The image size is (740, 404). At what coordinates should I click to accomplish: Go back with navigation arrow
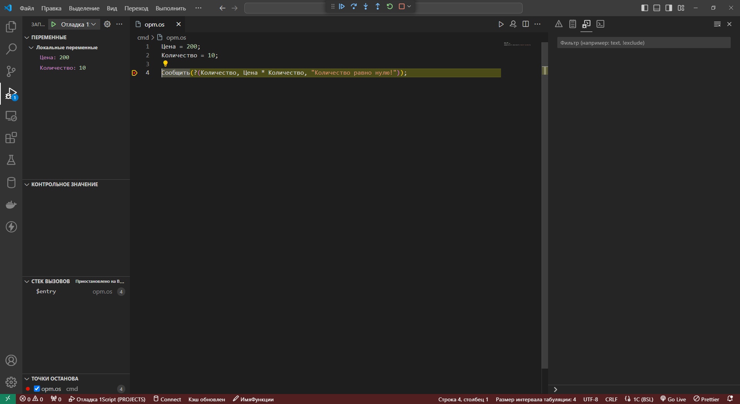(222, 8)
